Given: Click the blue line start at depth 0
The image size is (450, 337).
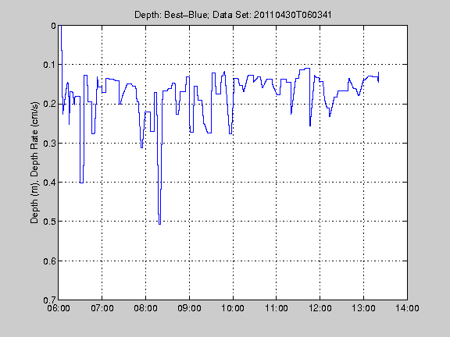Looking at the screenshot, I should pyautogui.click(x=61, y=27).
